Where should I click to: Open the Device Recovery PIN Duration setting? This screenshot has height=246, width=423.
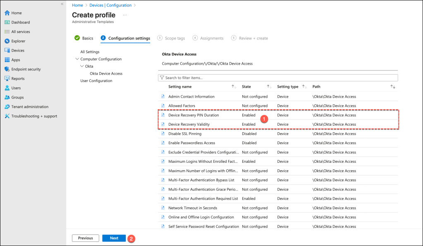(194, 115)
